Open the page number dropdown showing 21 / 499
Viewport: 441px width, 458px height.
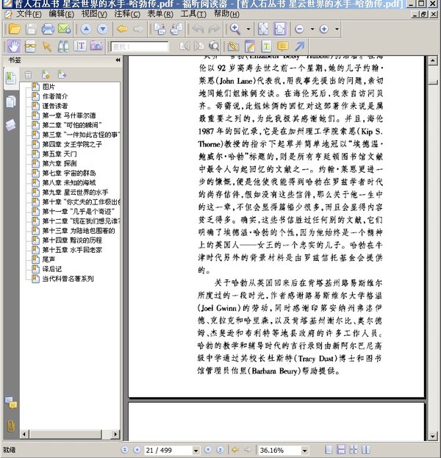pyautogui.click(x=196, y=449)
